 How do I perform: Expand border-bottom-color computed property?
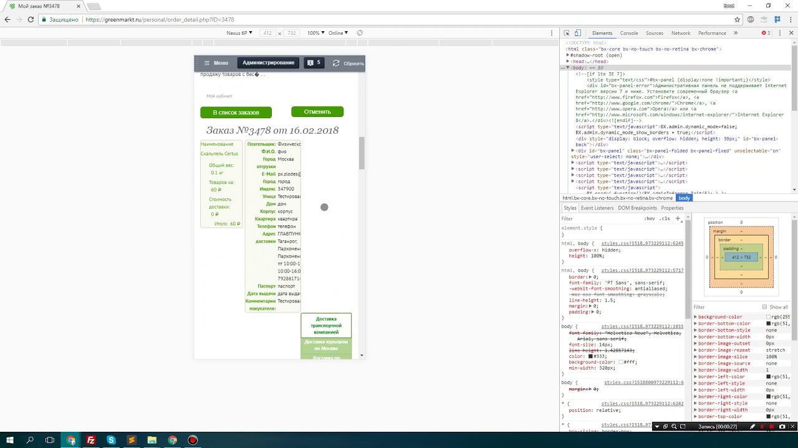point(696,324)
